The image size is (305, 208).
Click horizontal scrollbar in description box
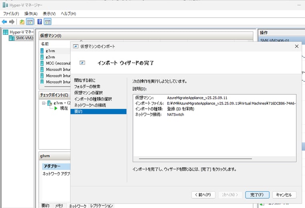tap(195, 158)
